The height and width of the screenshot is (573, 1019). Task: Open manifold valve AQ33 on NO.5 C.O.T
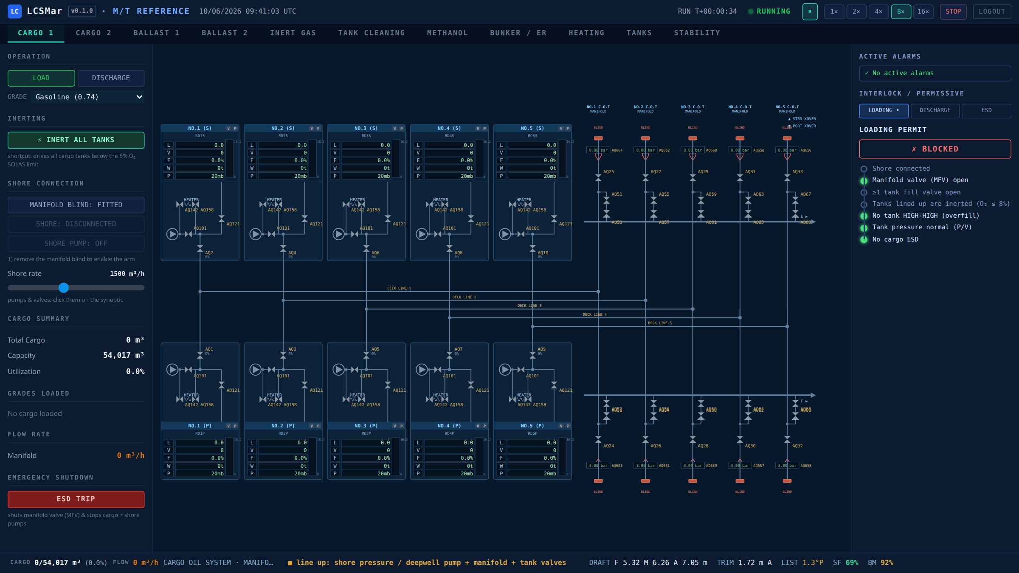coord(787,177)
